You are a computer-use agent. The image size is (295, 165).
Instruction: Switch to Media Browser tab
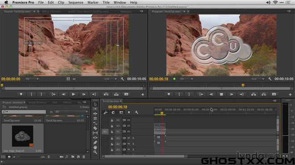pos(38,102)
